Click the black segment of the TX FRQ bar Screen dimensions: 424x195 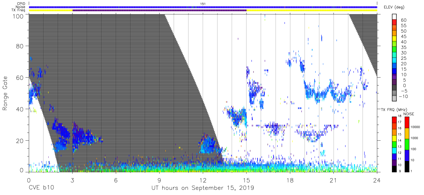point(394,169)
